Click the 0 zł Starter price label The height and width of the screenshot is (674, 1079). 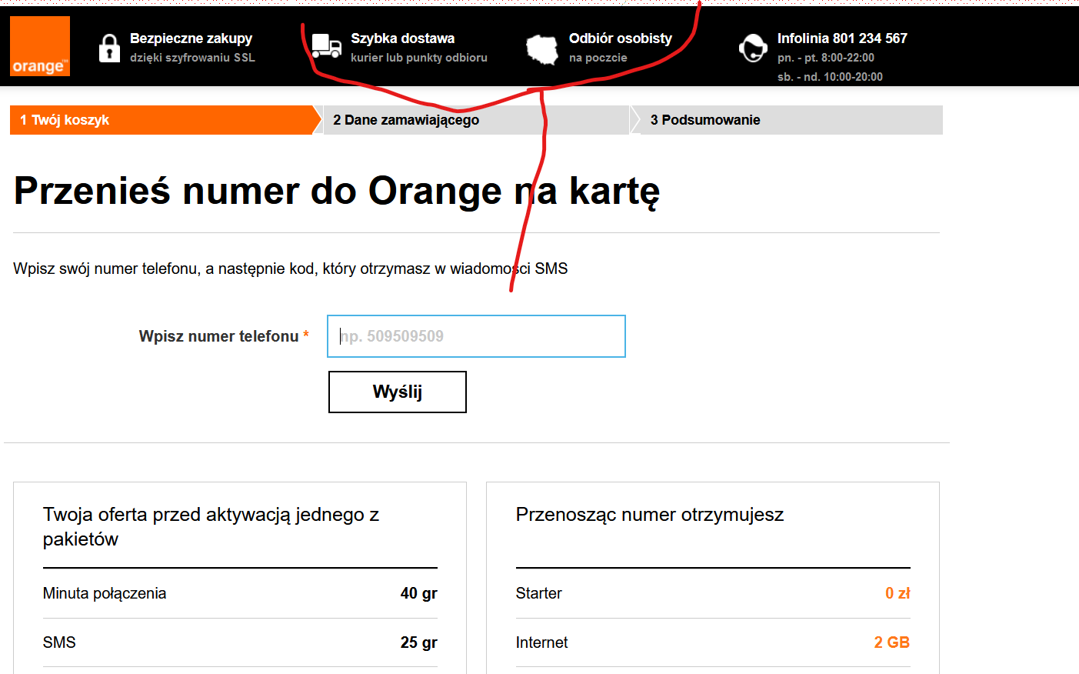898,592
